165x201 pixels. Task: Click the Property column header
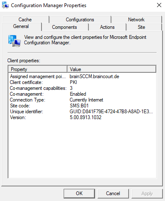pyautogui.click(x=38, y=69)
